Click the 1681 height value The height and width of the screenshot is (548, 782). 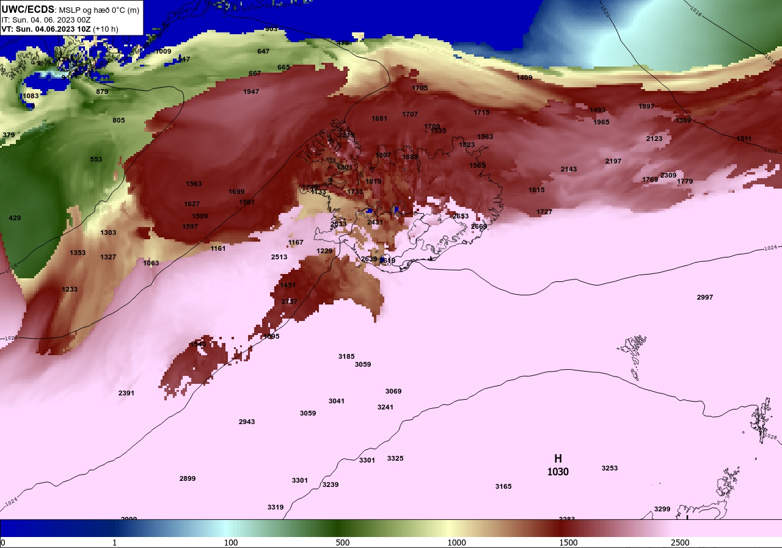pyautogui.click(x=379, y=118)
